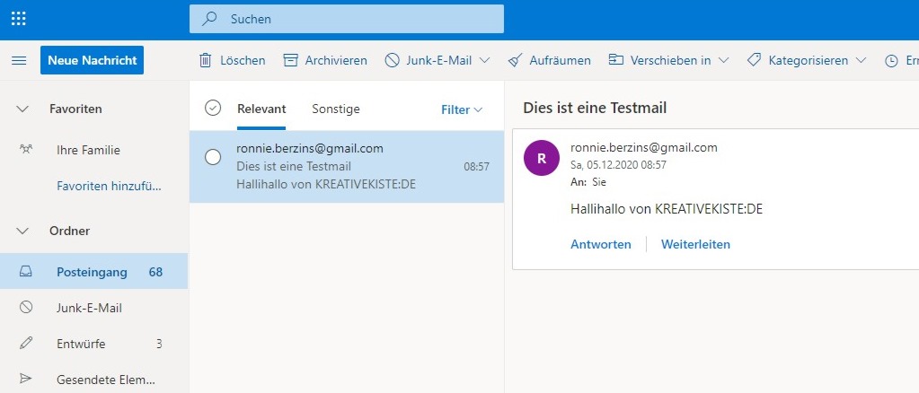Open the Posteingang folder
919x393 pixels.
pyautogui.click(x=93, y=272)
